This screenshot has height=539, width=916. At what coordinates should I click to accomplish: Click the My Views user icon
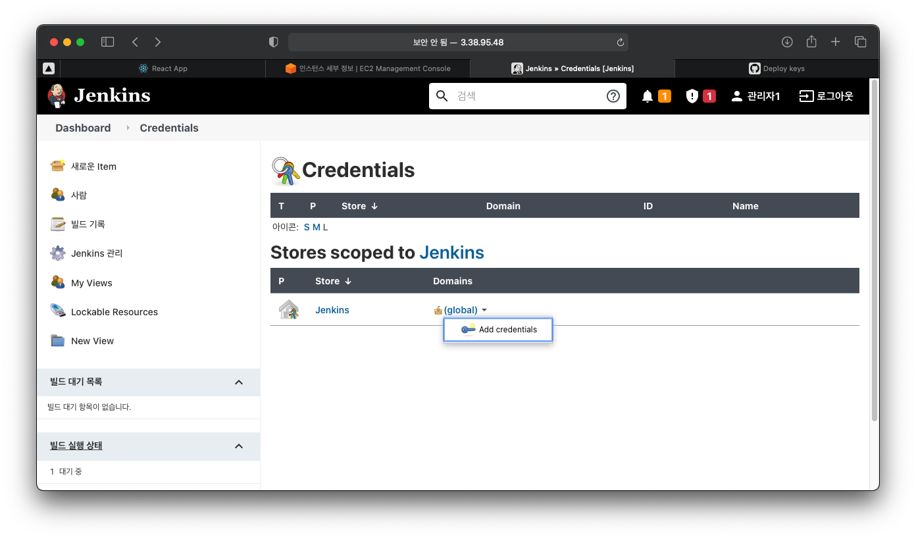tap(58, 282)
